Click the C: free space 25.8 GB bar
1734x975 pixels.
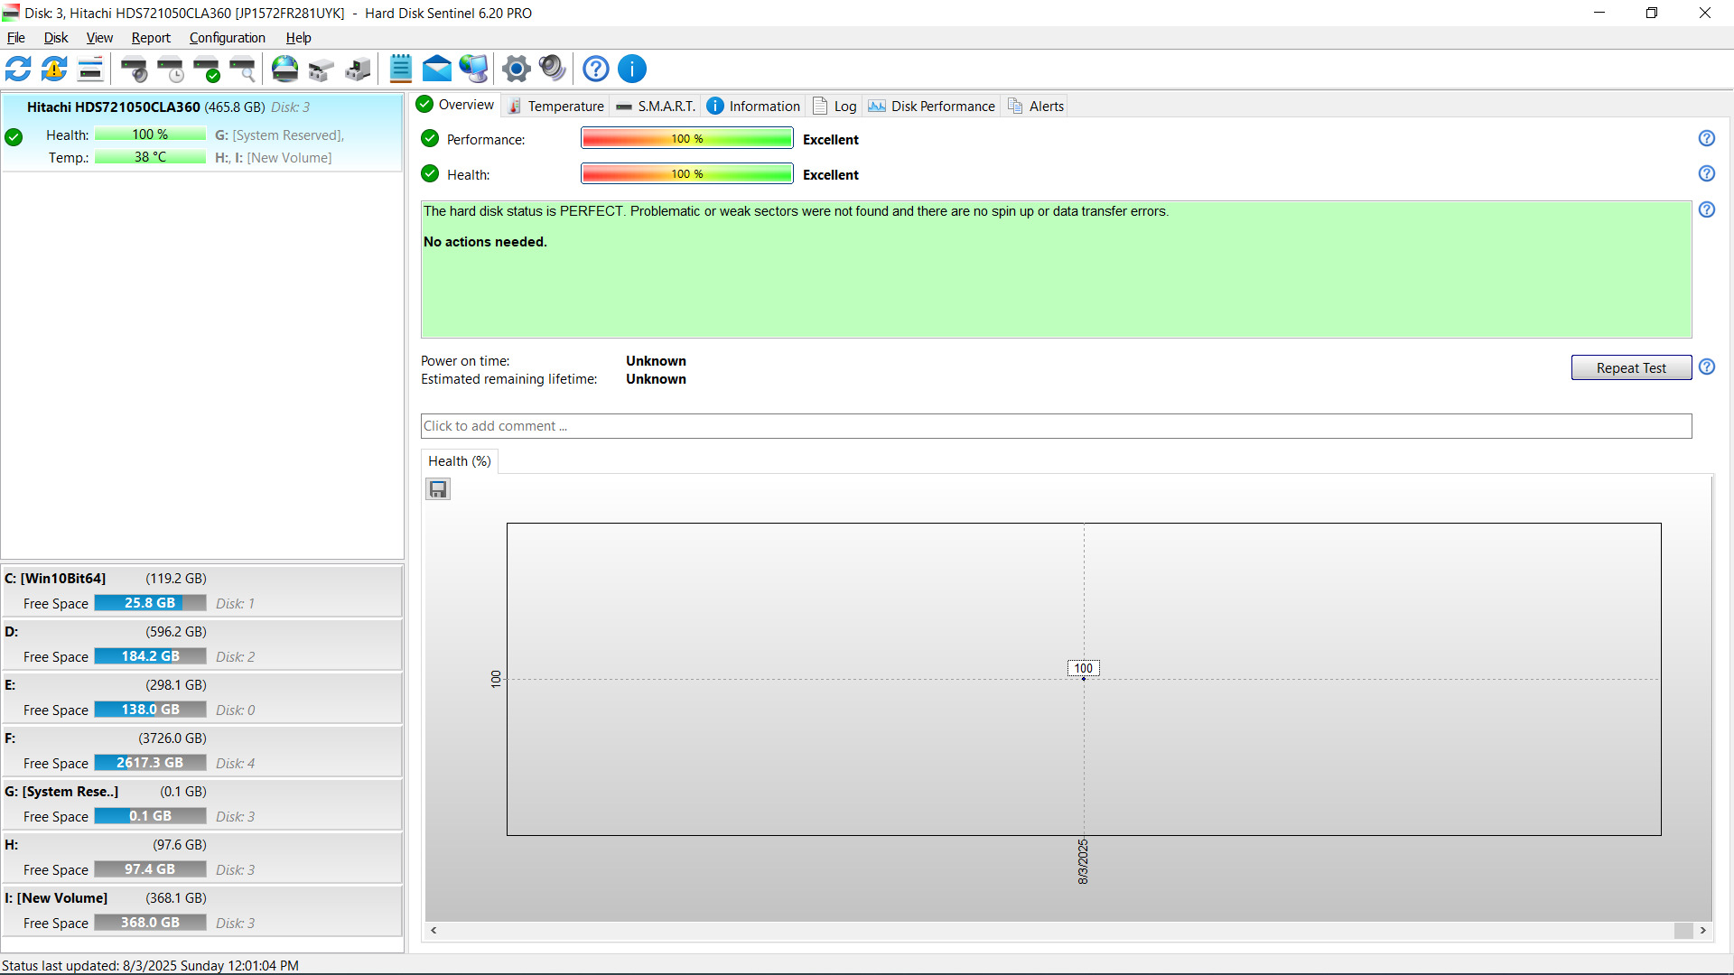(150, 603)
